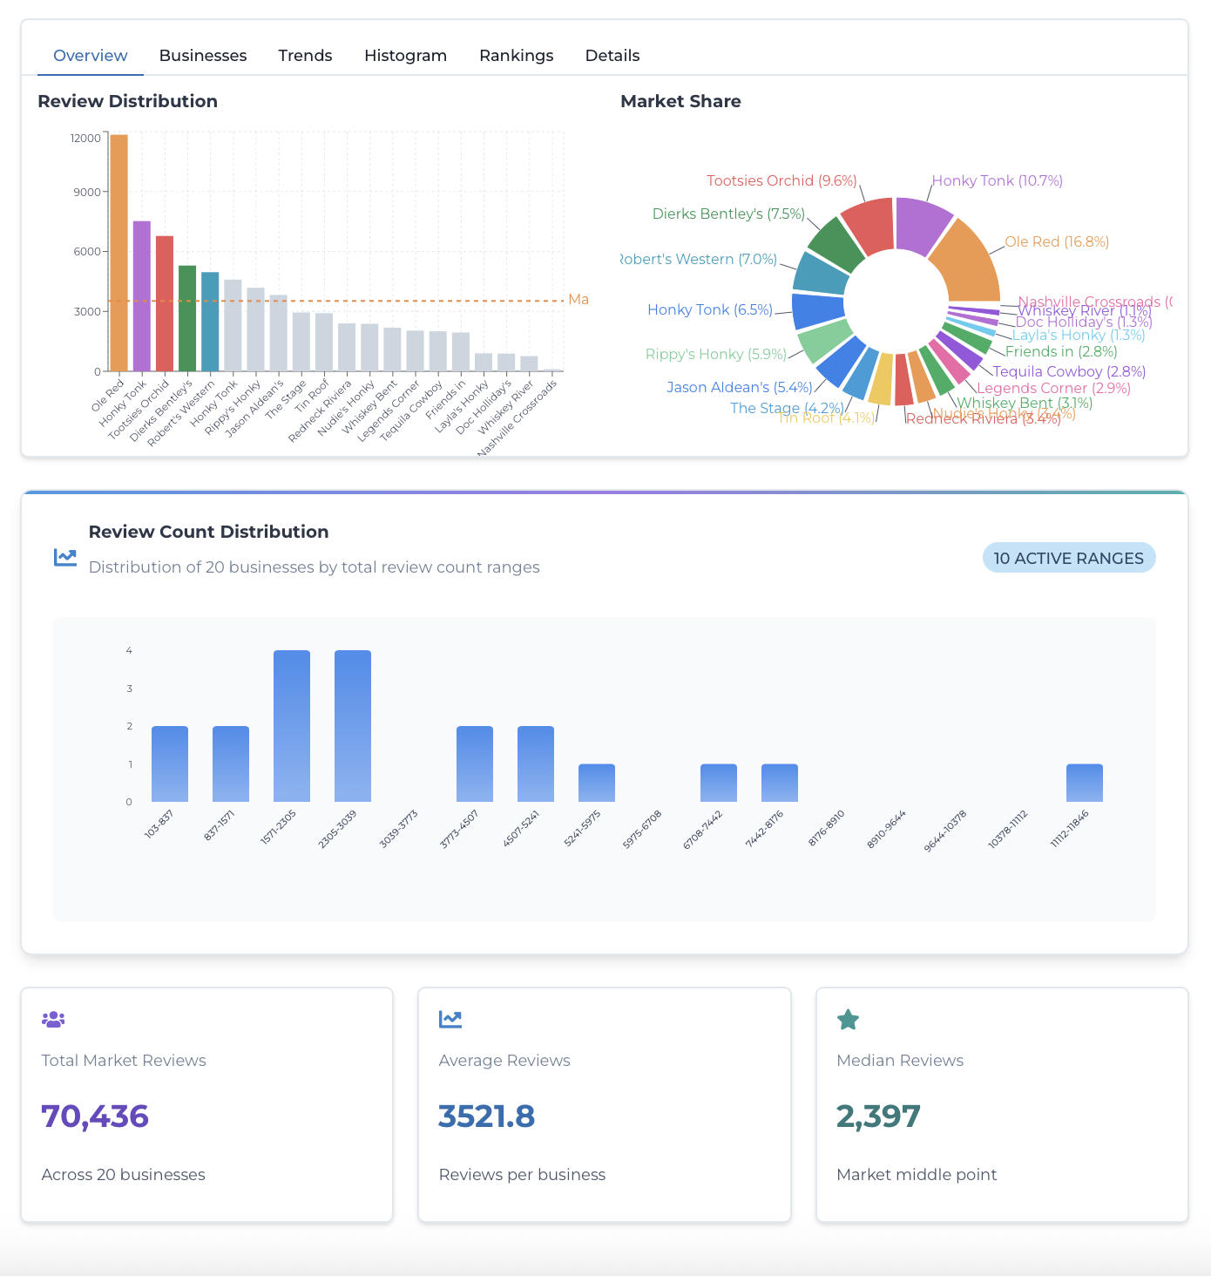Click the red Tootsies Orchid bar
1211x1276 pixels.
tap(165, 303)
